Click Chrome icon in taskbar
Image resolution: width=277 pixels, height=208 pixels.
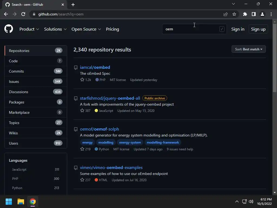[x=33, y=201]
